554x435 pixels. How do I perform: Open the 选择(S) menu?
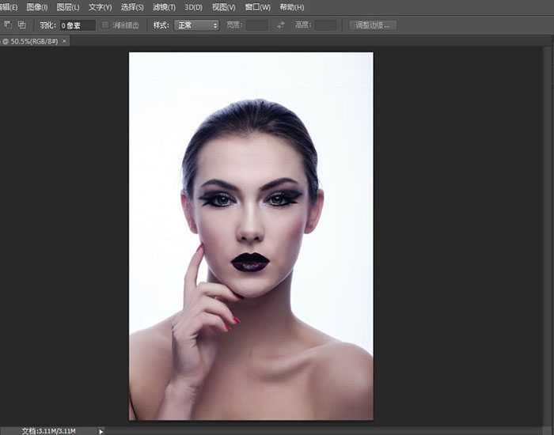pyautogui.click(x=132, y=7)
